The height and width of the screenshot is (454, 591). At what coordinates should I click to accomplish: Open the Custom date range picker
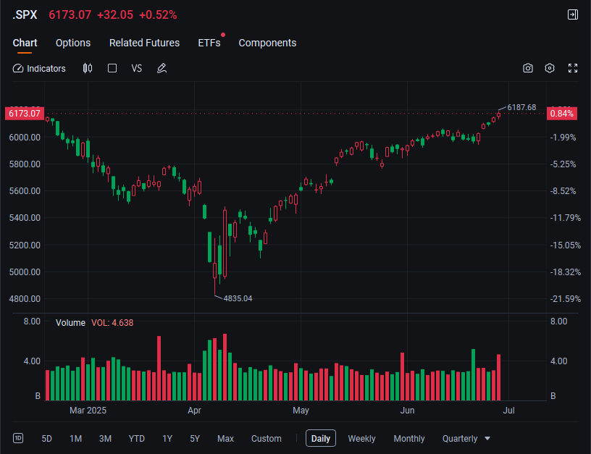click(x=266, y=439)
